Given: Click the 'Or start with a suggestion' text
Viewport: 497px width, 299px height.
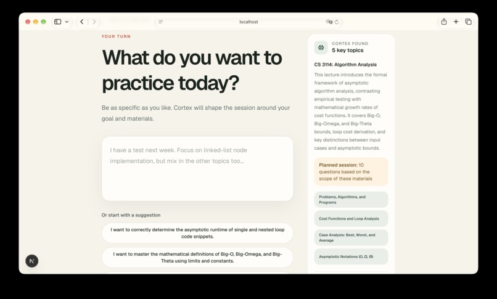Looking at the screenshot, I should [x=131, y=215].
